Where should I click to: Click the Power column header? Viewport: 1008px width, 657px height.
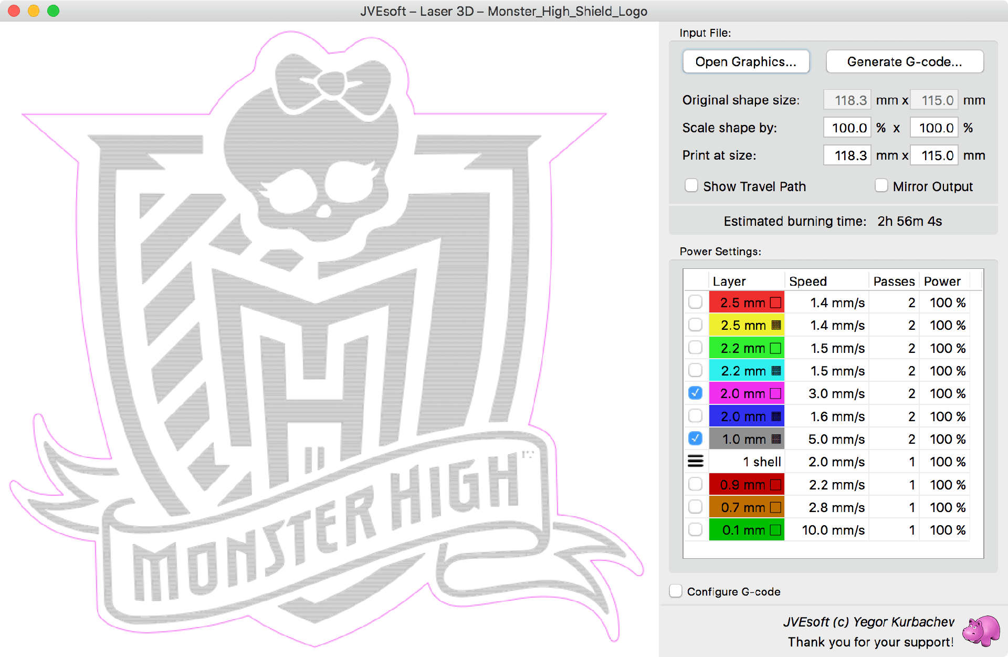(x=945, y=281)
